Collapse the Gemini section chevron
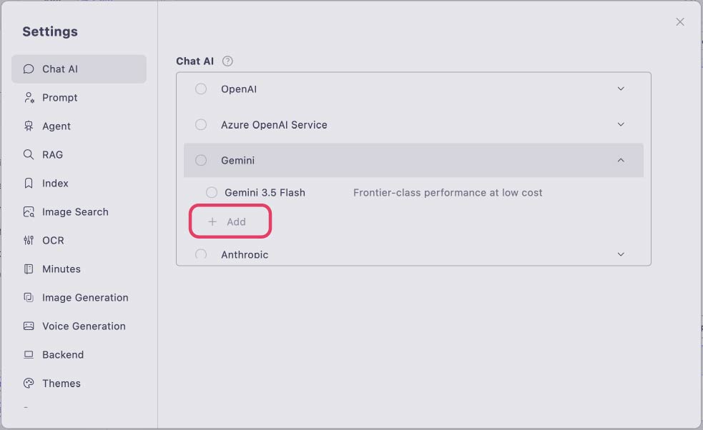This screenshot has width=703, height=430. point(621,160)
